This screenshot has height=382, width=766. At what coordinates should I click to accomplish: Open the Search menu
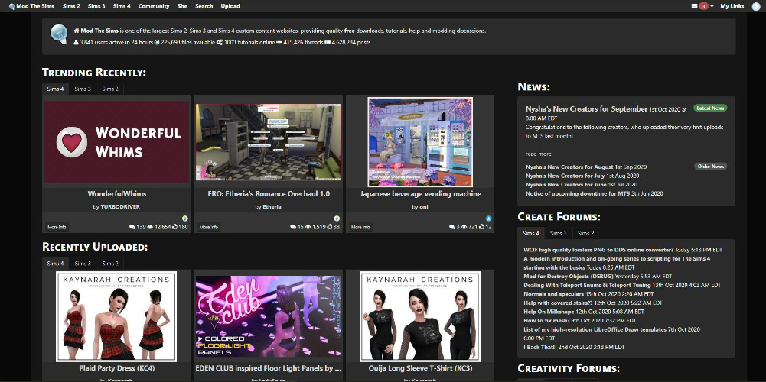(204, 6)
